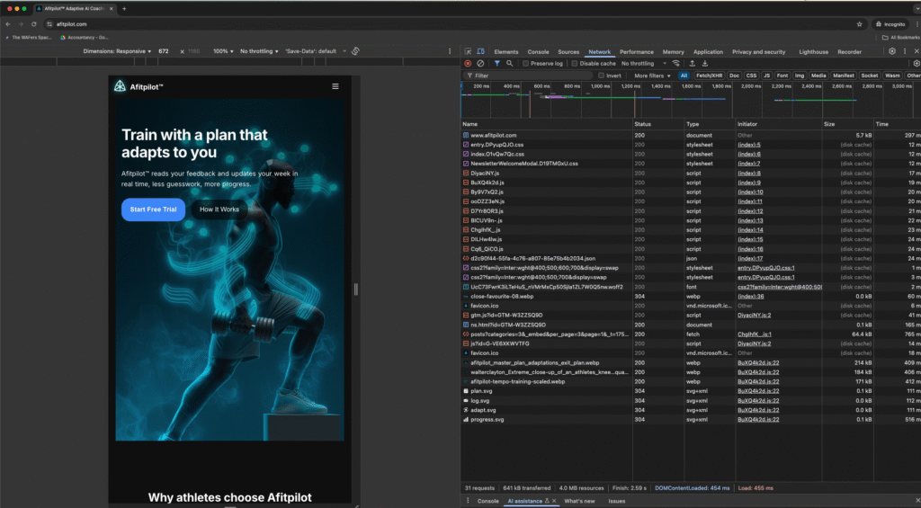921x508 pixels.
Task: Click the export HAR download icon
Action: pyautogui.click(x=707, y=64)
